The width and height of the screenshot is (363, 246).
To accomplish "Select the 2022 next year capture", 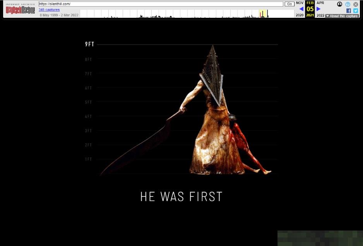I will point(320,15).
